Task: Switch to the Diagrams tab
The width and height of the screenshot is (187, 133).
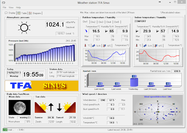Action: tap(35, 13)
